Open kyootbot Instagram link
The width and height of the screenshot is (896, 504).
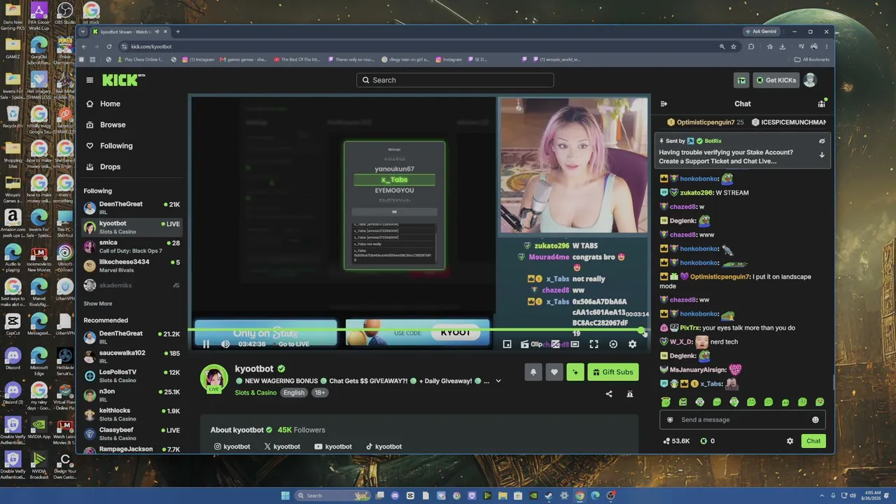coord(232,447)
